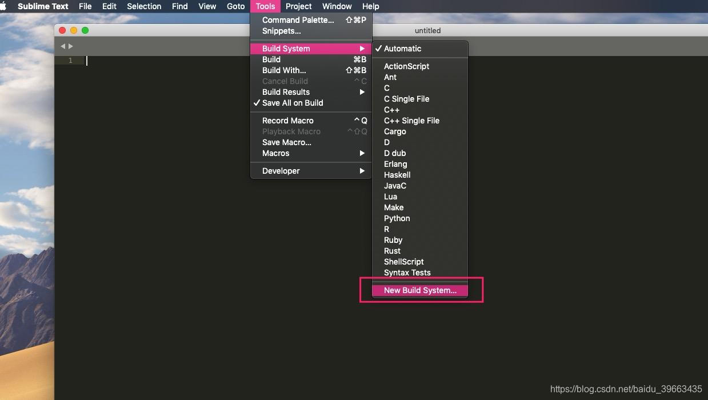This screenshot has width=708, height=400.
Task: Select Cargo build system
Action: [420, 131]
